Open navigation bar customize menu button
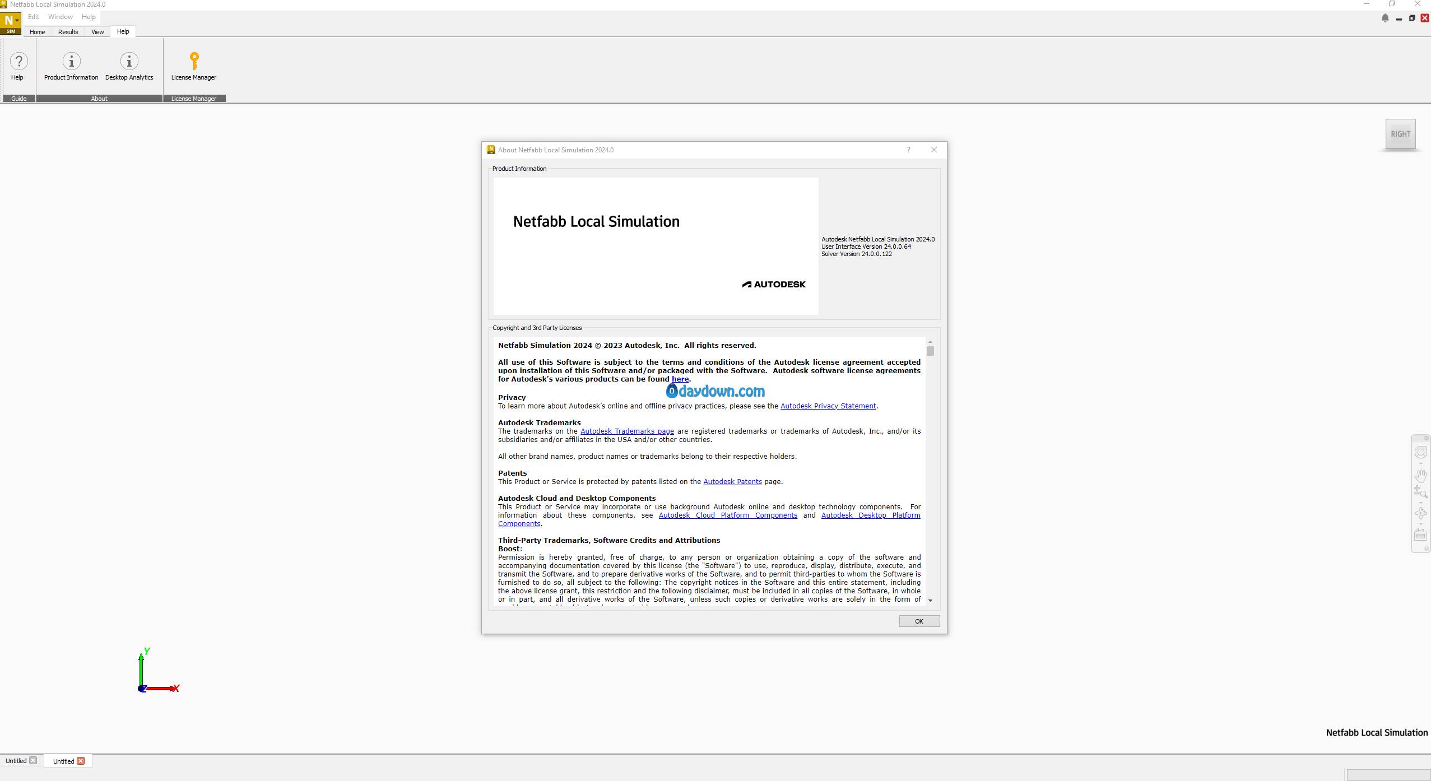The height and width of the screenshot is (781, 1431). pyautogui.click(x=1427, y=548)
